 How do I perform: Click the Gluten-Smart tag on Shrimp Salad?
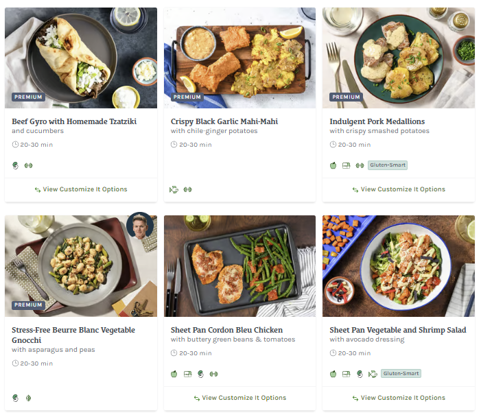tap(401, 374)
